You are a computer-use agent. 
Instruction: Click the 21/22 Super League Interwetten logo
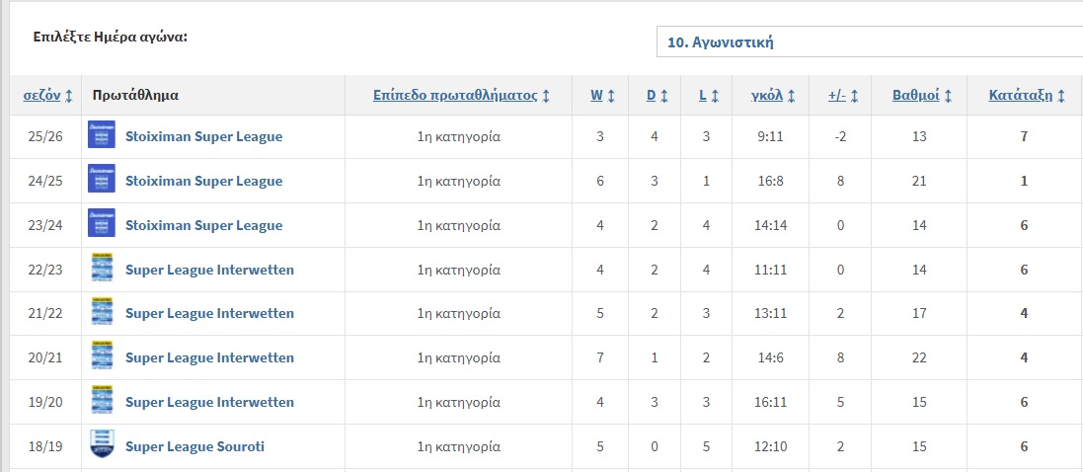click(x=102, y=313)
